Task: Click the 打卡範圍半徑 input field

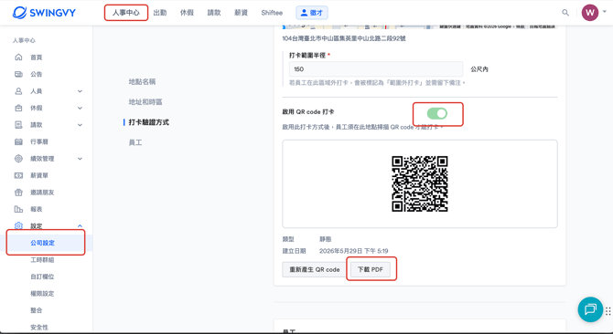Action: (376, 69)
